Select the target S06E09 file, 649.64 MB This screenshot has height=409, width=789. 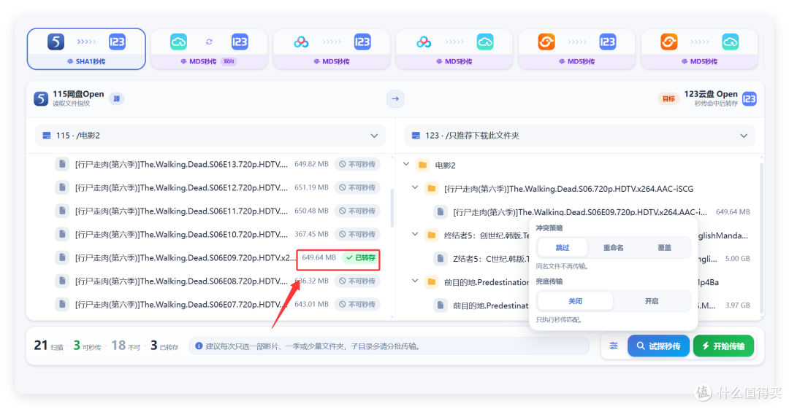coord(592,212)
